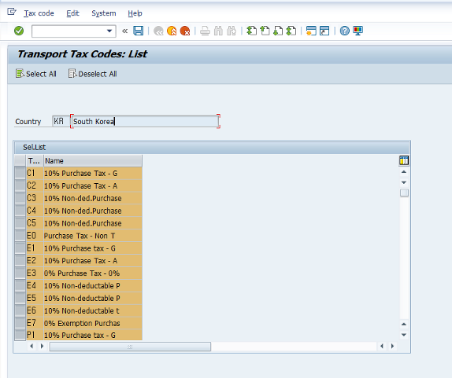The image size is (452, 378).
Task: Click the select-all rows corner box
Action: point(20,161)
